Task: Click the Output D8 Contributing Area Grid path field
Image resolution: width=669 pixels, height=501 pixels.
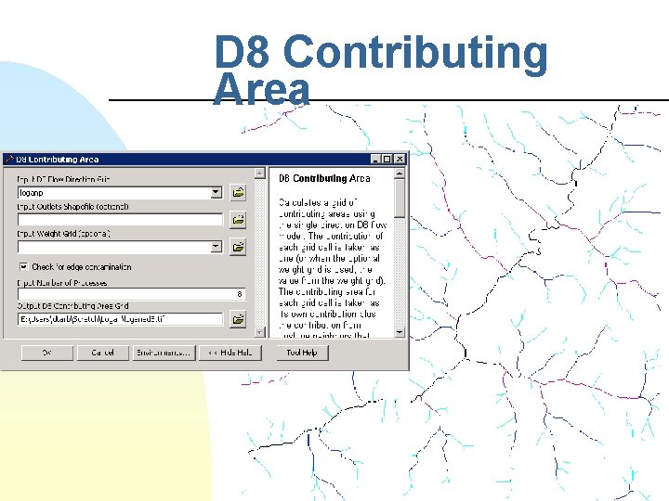Action: point(120,319)
